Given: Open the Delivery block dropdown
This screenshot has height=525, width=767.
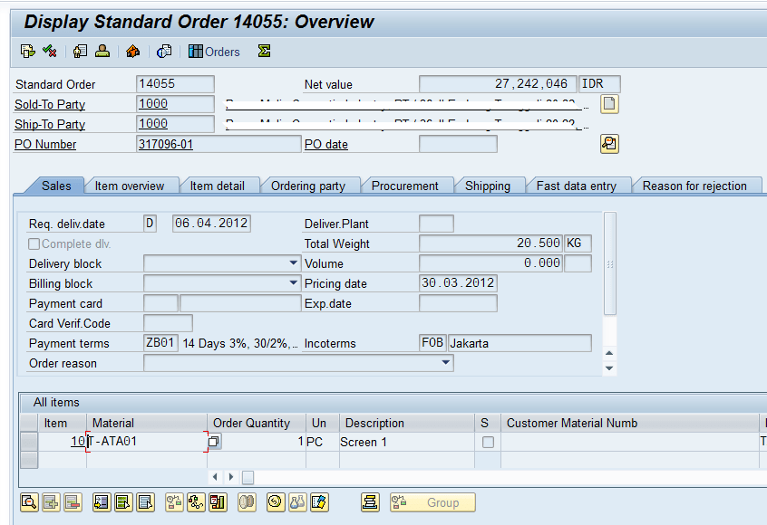Looking at the screenshot, I should (x=292, y=263).
